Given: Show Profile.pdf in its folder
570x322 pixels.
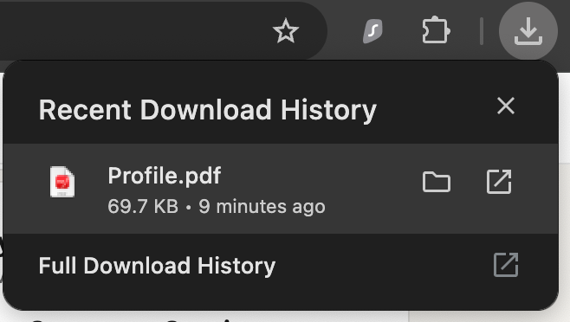Looking at the screenshot, I should [437, 182].
